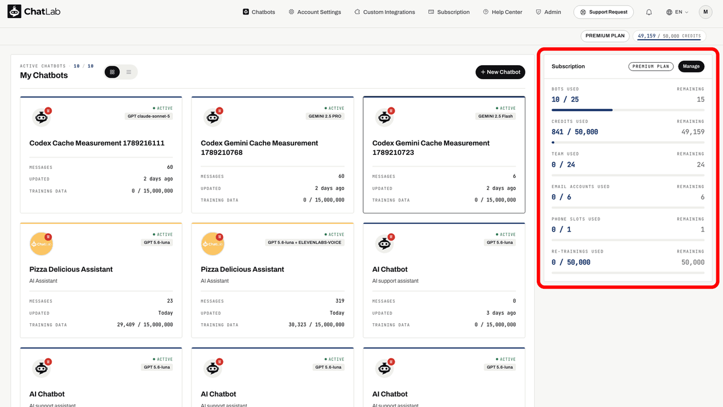Click red trash badge on Pizza Assistant with 319 messages

coord(220,236)
